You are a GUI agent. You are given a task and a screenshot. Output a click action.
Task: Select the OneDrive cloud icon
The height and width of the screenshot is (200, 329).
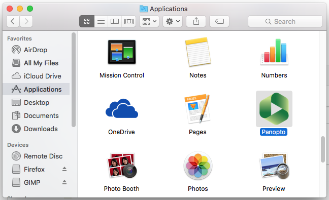coord(122,108)
